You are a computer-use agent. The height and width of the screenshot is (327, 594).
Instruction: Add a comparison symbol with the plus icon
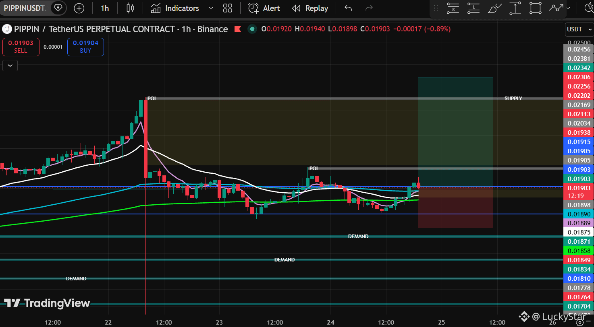click(79, 8)
